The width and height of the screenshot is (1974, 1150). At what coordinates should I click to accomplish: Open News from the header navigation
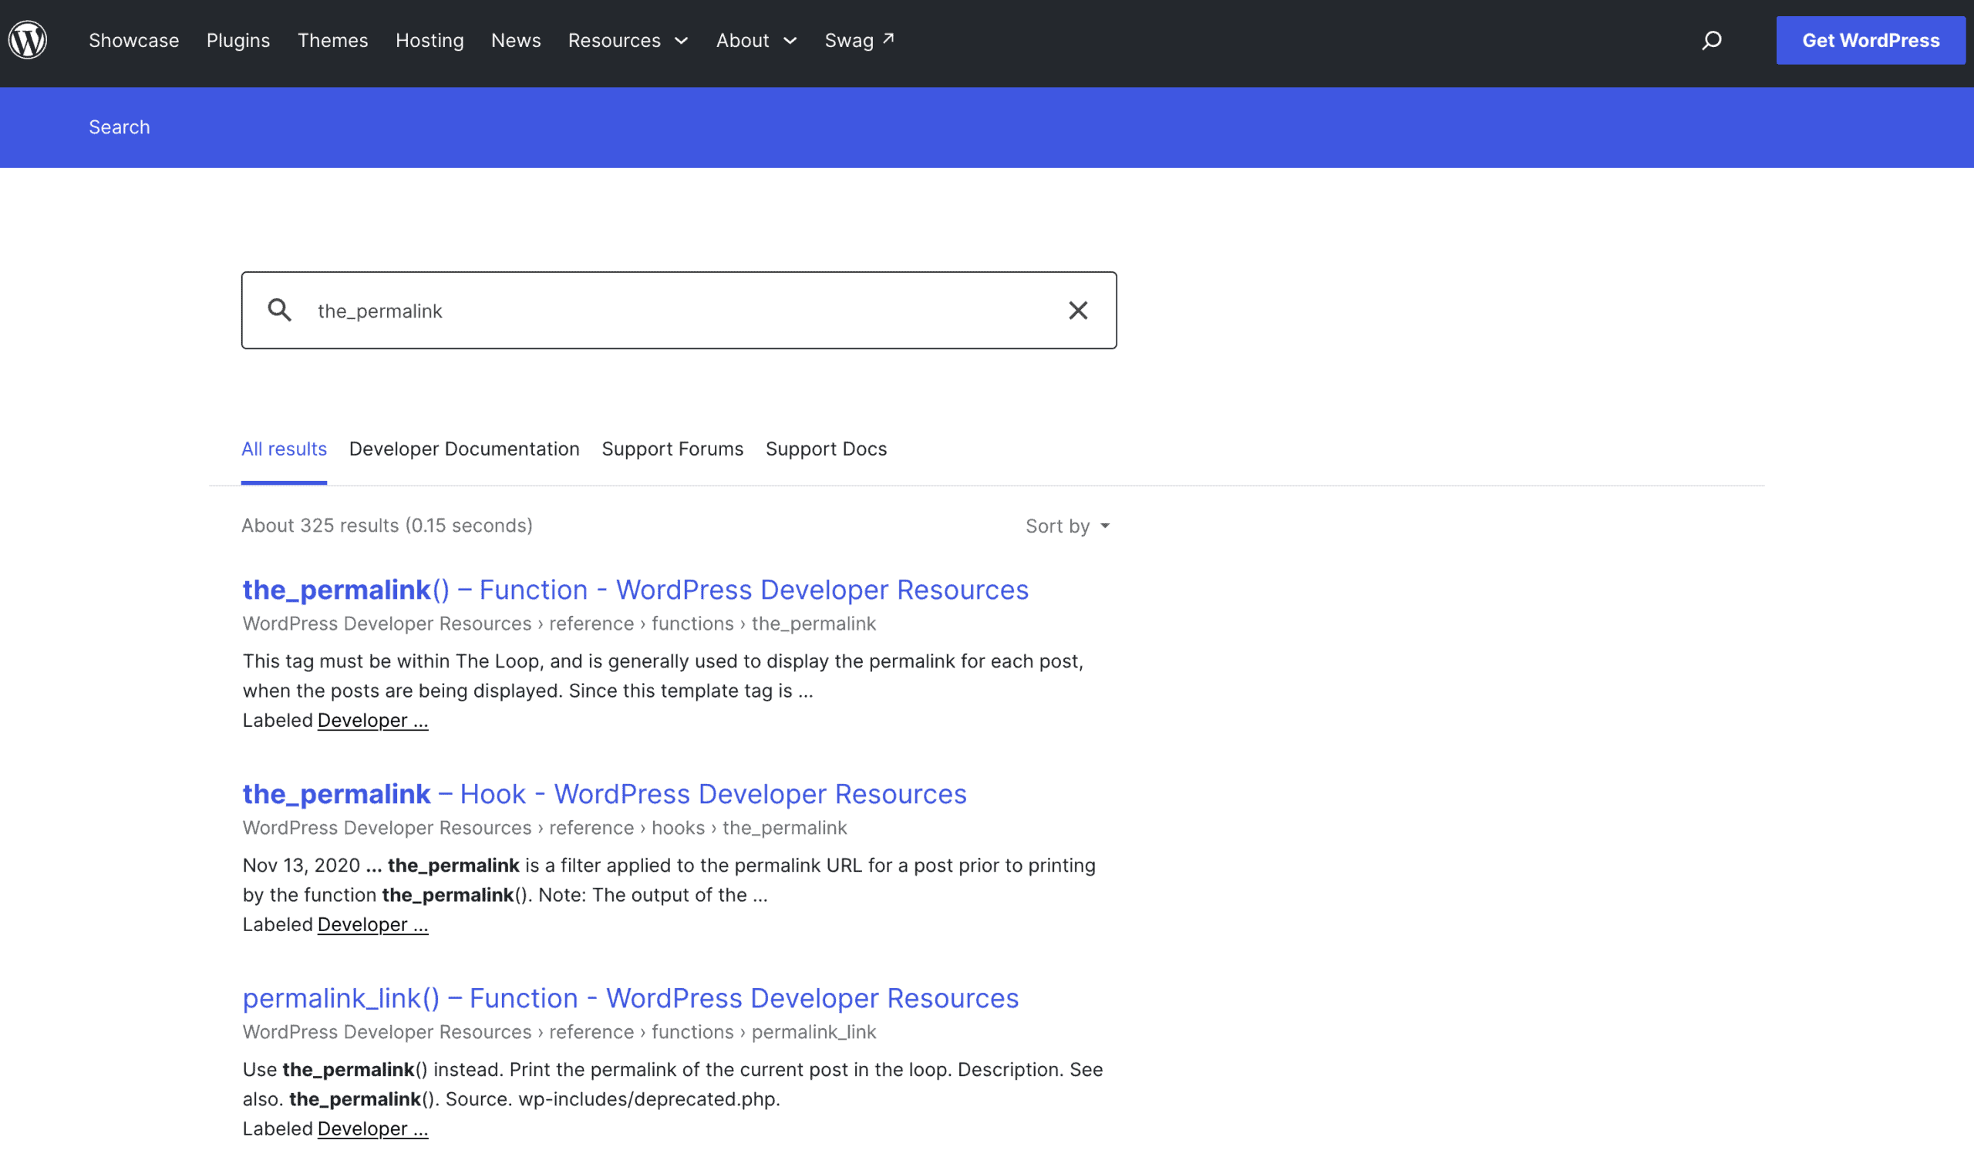pyautogui.click(x=516, y=40)
